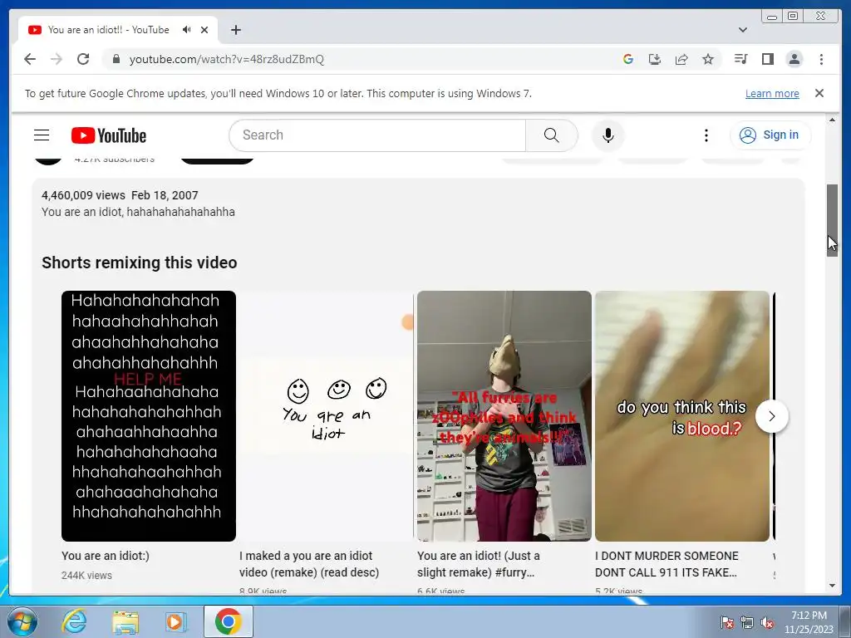Click the Google icon in address bar
The height and width of the screenshot is (638, 851).
(x=628, y=59)
